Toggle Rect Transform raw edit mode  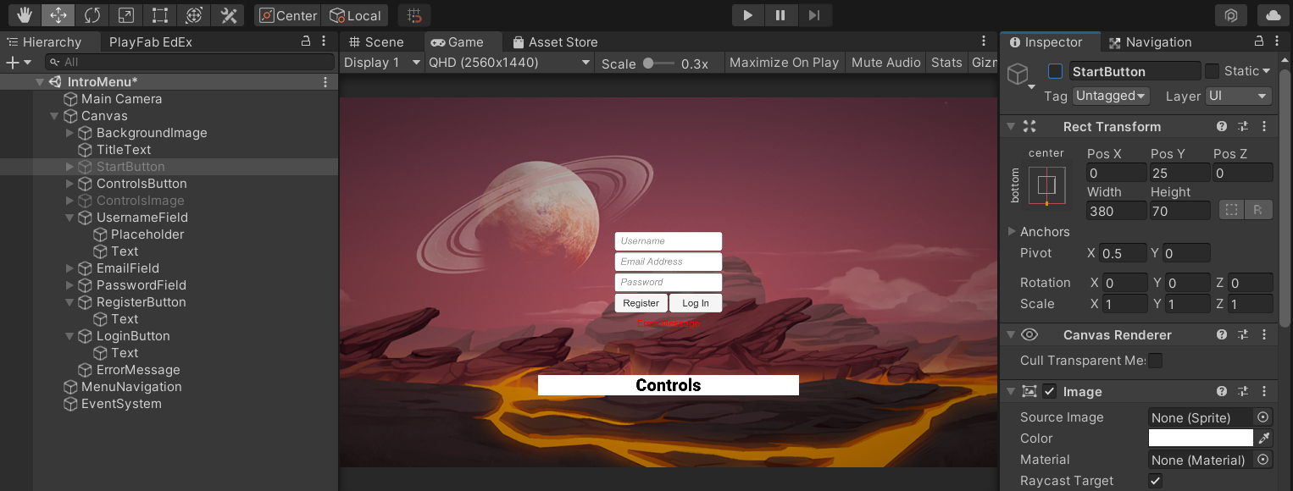1259,210
